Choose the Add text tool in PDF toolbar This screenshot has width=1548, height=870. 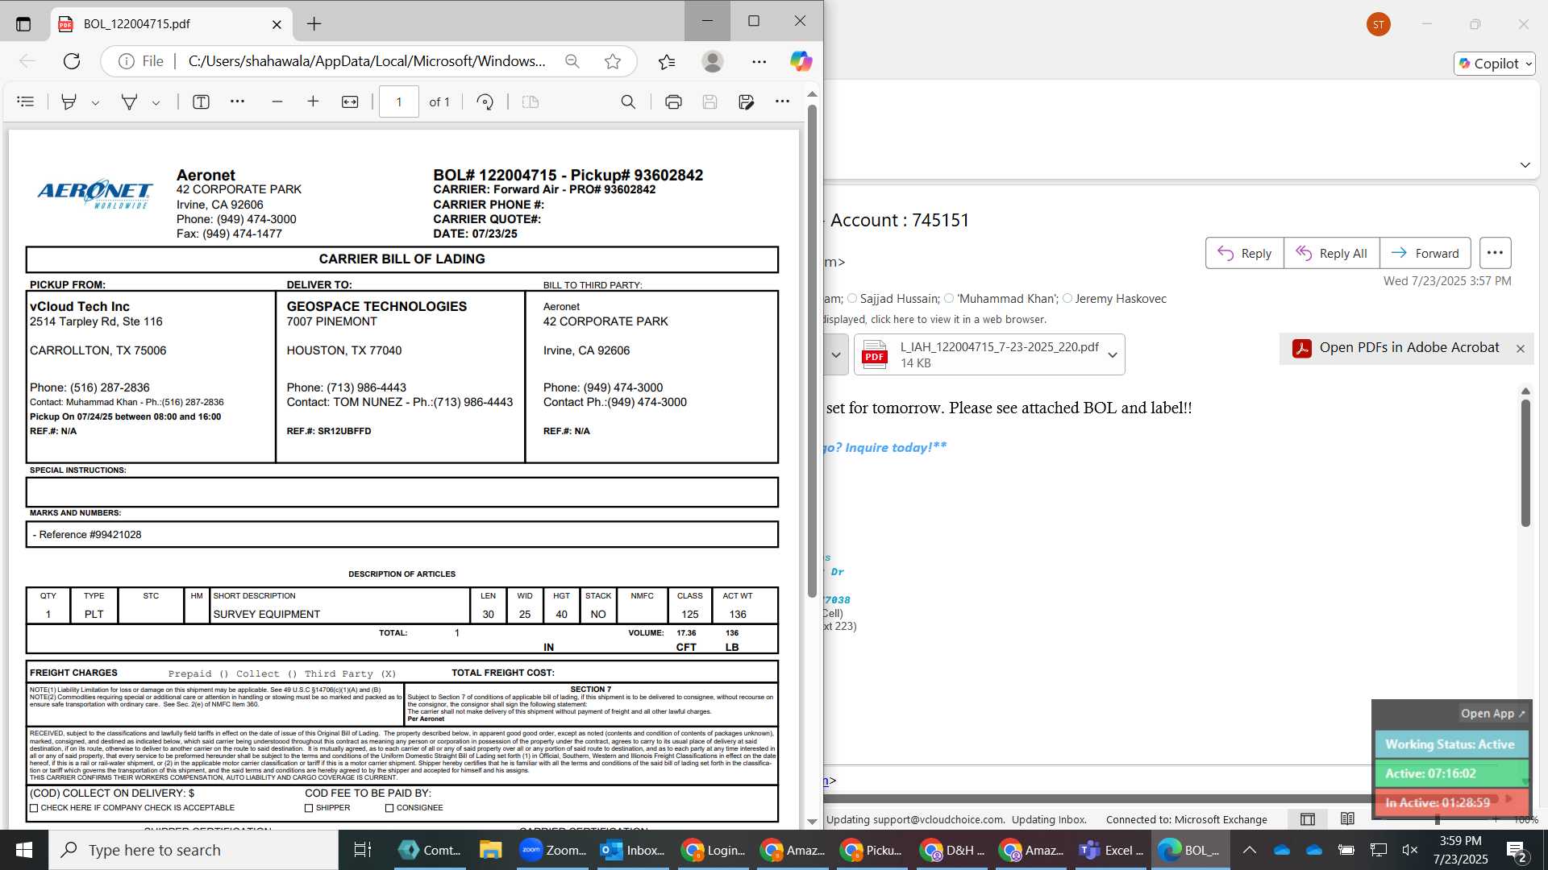[x=201, y=101]
